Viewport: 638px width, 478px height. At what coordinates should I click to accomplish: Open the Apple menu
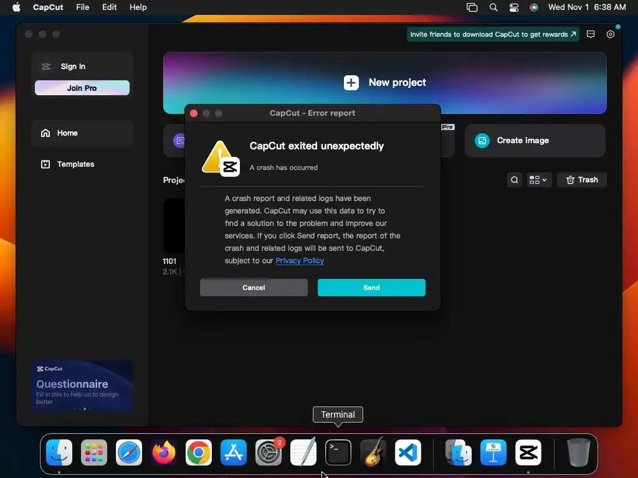[x=16, y=7]
